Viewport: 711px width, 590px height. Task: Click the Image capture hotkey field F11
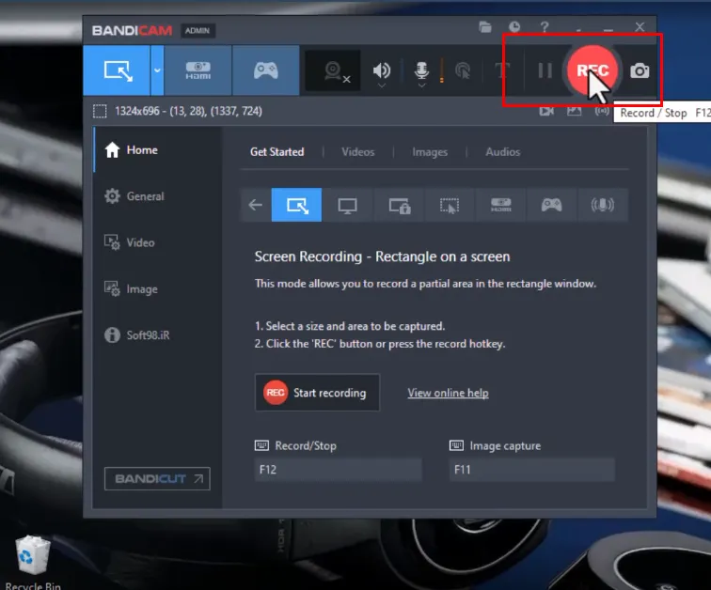532,470
